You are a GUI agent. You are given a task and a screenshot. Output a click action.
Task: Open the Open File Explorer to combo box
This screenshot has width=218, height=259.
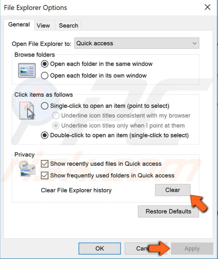click(x=137, y=43)
